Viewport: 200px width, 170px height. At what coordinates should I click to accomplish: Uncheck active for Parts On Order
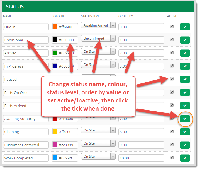(172, 92)
